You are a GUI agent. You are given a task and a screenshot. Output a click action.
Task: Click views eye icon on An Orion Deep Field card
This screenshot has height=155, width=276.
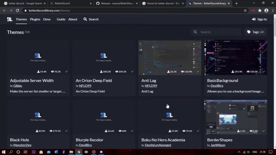click(x=117, y=71)
